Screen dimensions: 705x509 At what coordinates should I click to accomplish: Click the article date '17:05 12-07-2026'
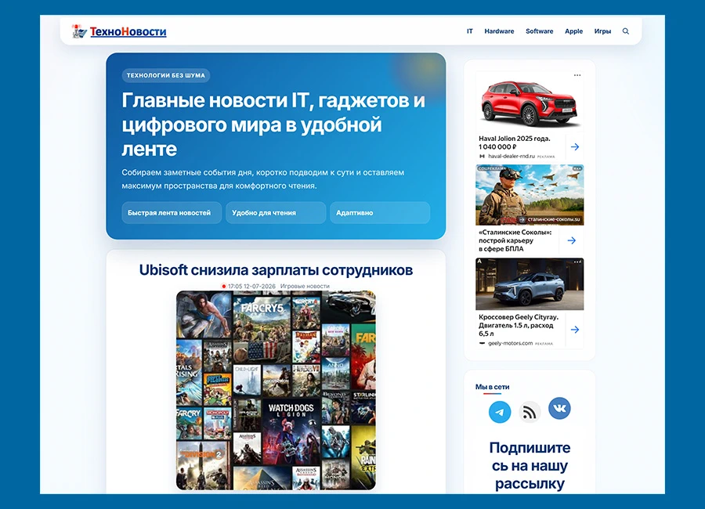[251, 286]
